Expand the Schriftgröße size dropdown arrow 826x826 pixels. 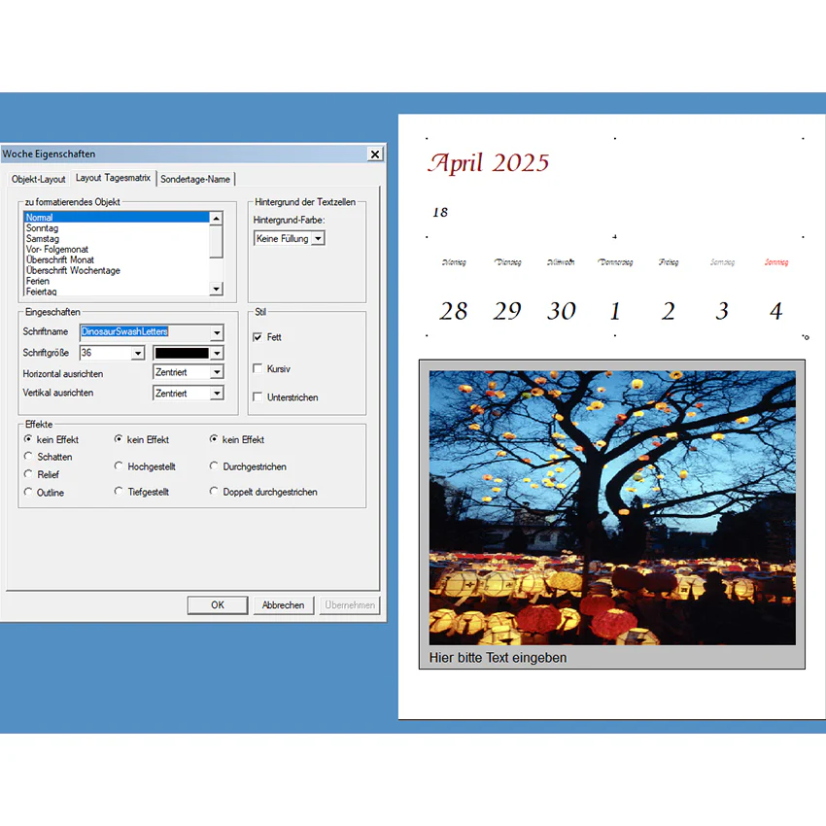[137, 353]
